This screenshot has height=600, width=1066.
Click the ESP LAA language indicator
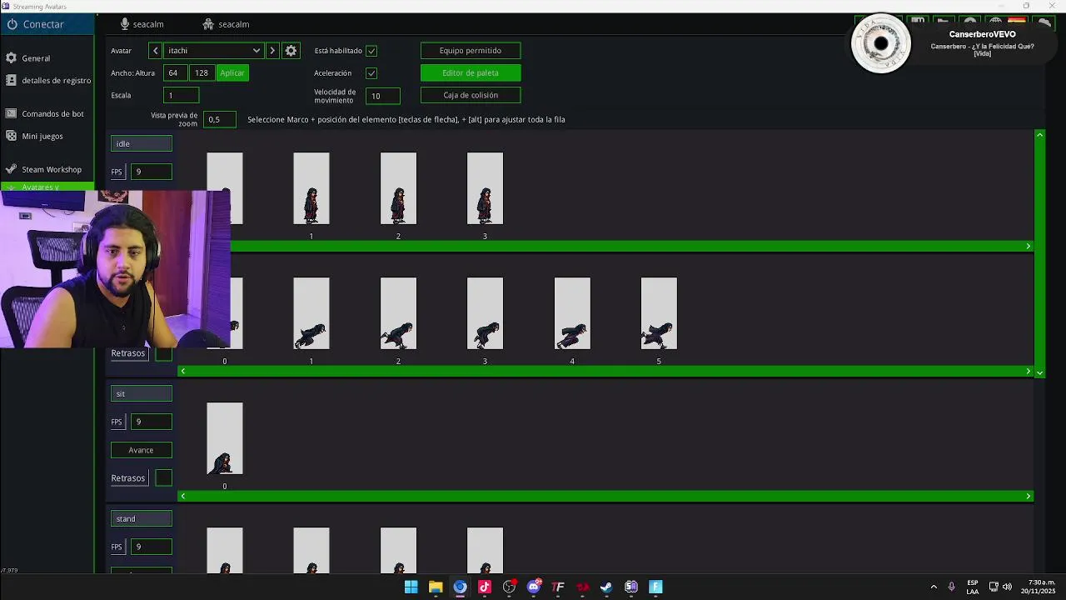pyautogui.click(x=973, y=587)
